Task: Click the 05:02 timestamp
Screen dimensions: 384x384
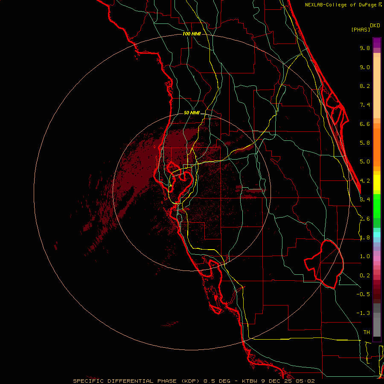Action: tap(305, 381)
